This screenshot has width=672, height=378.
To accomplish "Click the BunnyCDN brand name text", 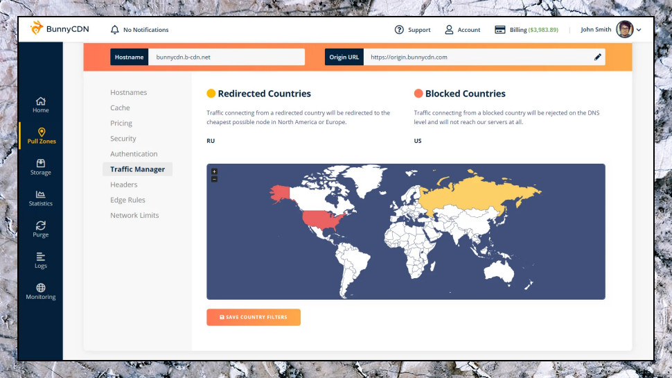I will point(68,29).
